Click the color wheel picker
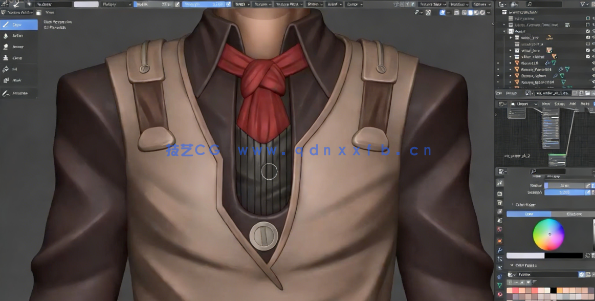Image resolution: width=595 pixels, height=301 pixels. pos(548,234)
